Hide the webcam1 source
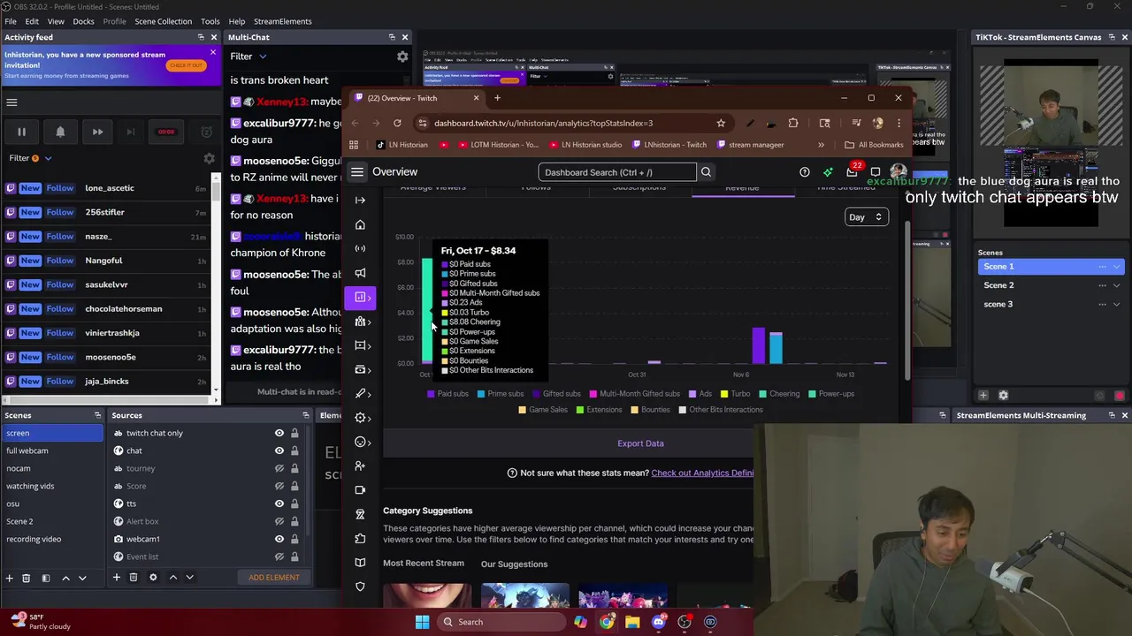 point(279,539)
